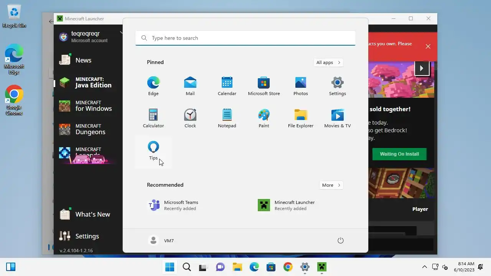Open Movies & TV app
Viewport: 491px width, 276px height.
tap(337, 118)
